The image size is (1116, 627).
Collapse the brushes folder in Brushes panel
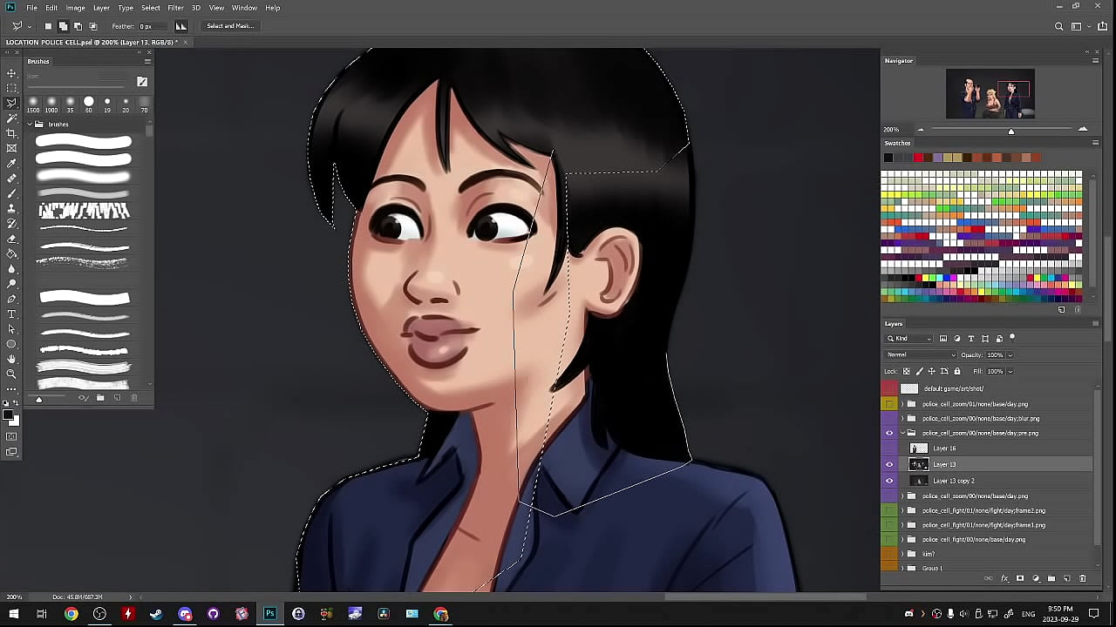(30, 125)
